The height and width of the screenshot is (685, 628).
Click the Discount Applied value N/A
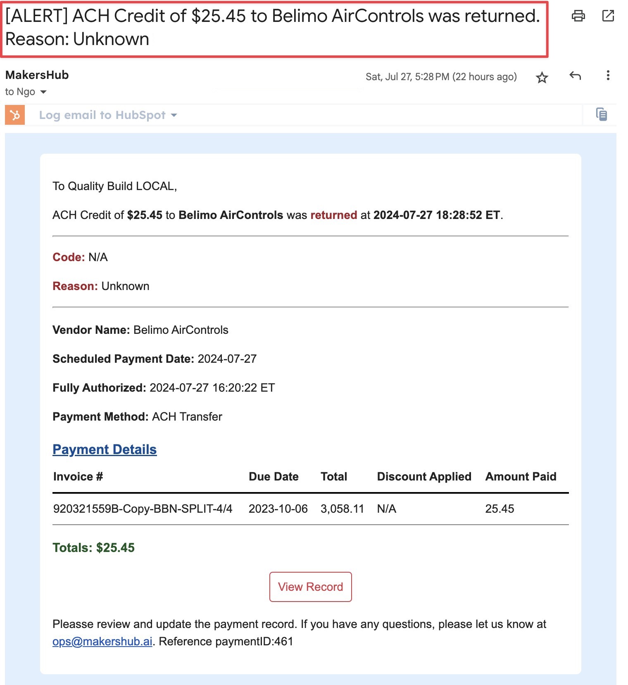(386, 509)
